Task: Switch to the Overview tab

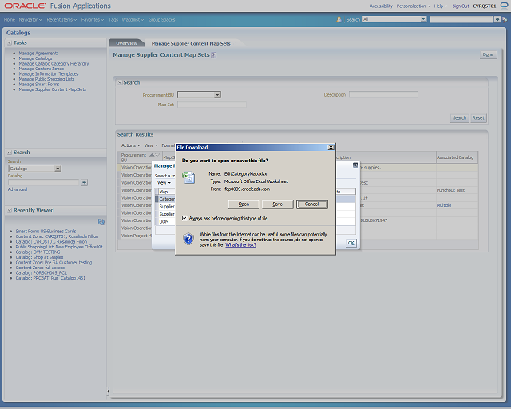Action: 127,43
